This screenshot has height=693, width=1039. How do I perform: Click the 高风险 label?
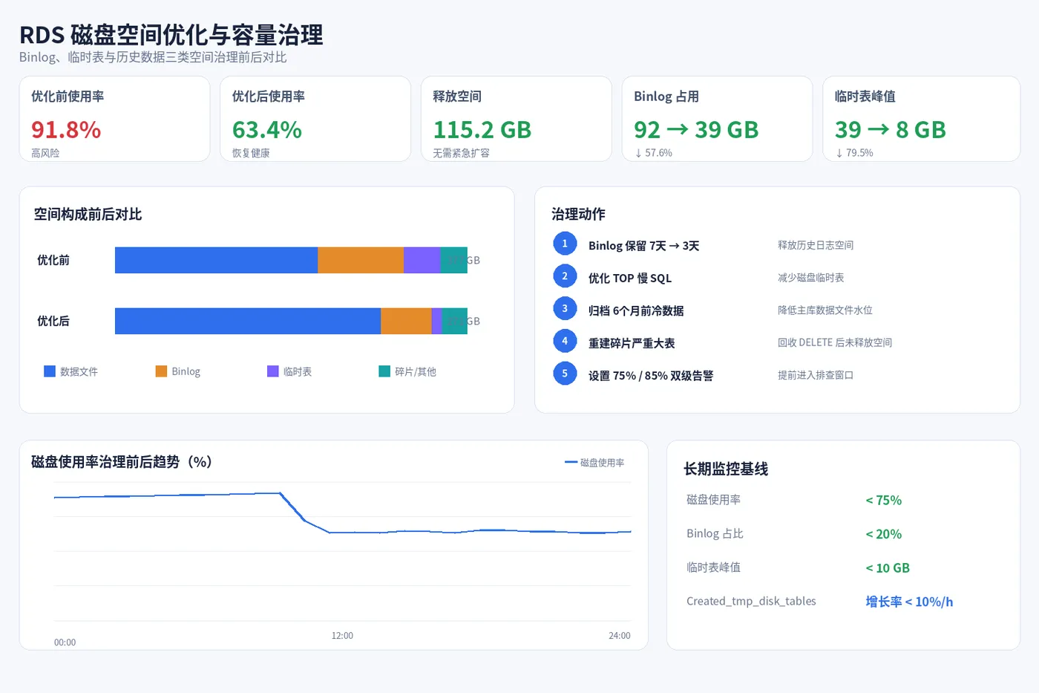click(45, 153)
